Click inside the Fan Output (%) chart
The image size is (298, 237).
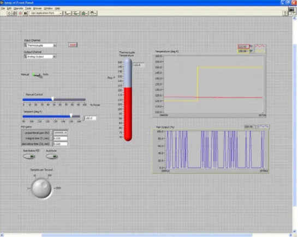coord(214,149)
